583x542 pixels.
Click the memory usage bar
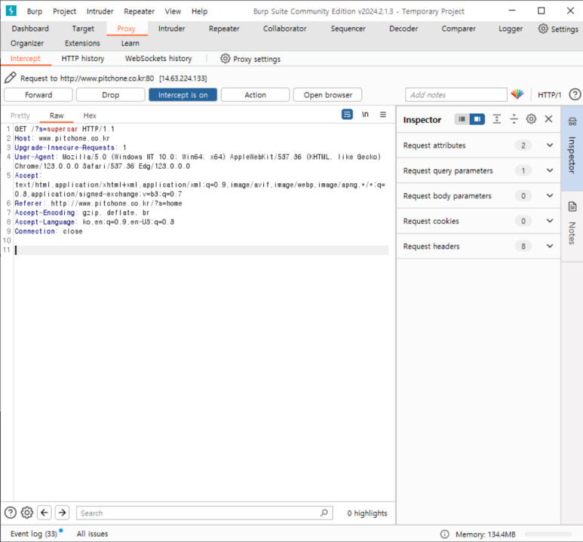click(548, 534)
